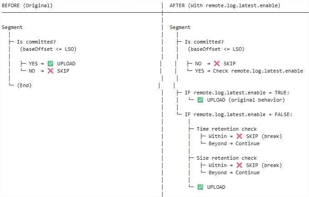The height and width of the screenshot is (197, 309).
Task: Click the BEFORE (Original) header text
Action: (27, 5)
